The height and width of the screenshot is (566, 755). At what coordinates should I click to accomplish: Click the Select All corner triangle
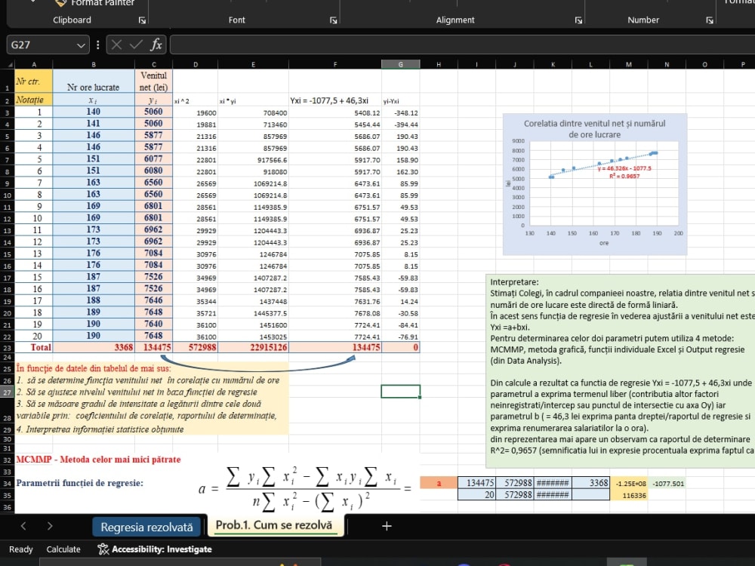point(10,64)
